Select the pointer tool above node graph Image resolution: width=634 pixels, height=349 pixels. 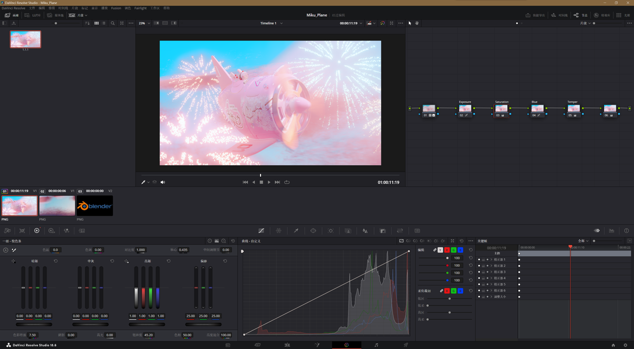pyautogui.click(x=409, y=23)
